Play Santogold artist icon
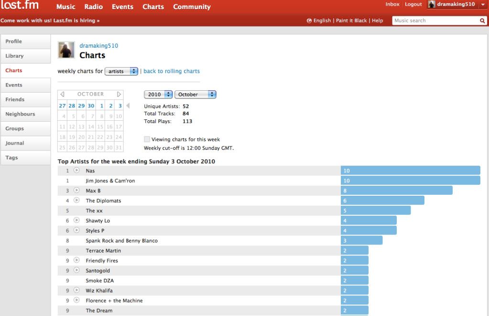Viewport: 489px width, 316px height. point(76,270)
